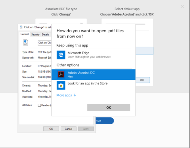
Task: Select the Microsoft Edge app icon
Action: coord(61,55)
